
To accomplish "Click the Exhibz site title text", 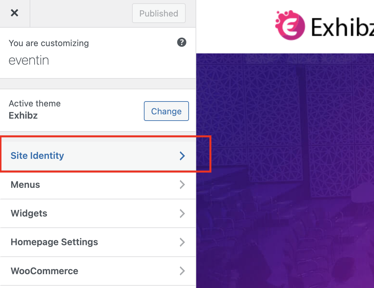I will pyautogui.click(x=342, y=27).
